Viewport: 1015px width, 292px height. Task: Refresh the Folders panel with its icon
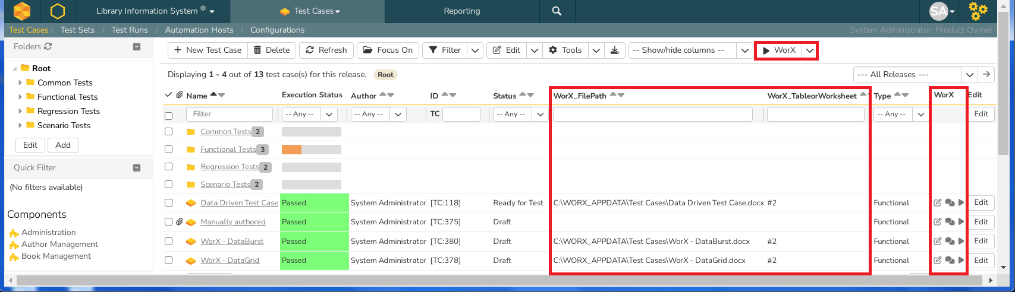pos(48,46)
